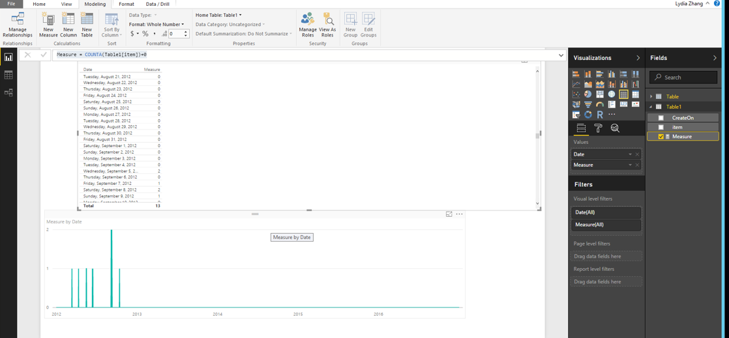Image resolution: width=729 pixels, height=338 pixels.
Task: Collapse the Table1 node in Fields
Action: pos(651,107)
